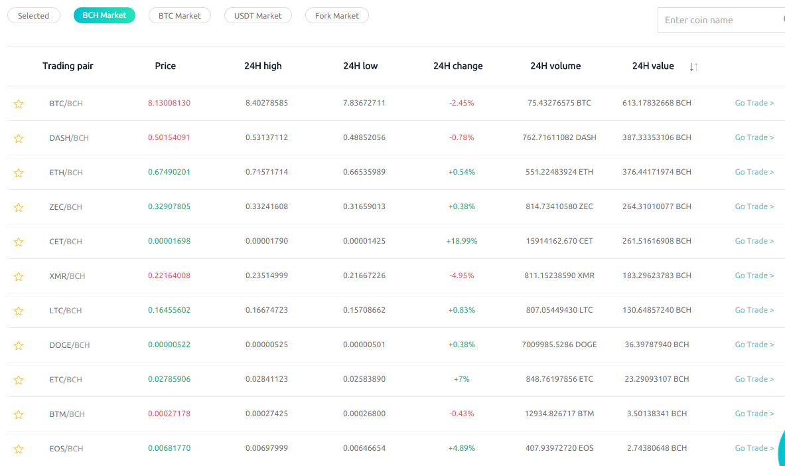
Task: Add CET/BCH to favorites
Action: point(19,242)
